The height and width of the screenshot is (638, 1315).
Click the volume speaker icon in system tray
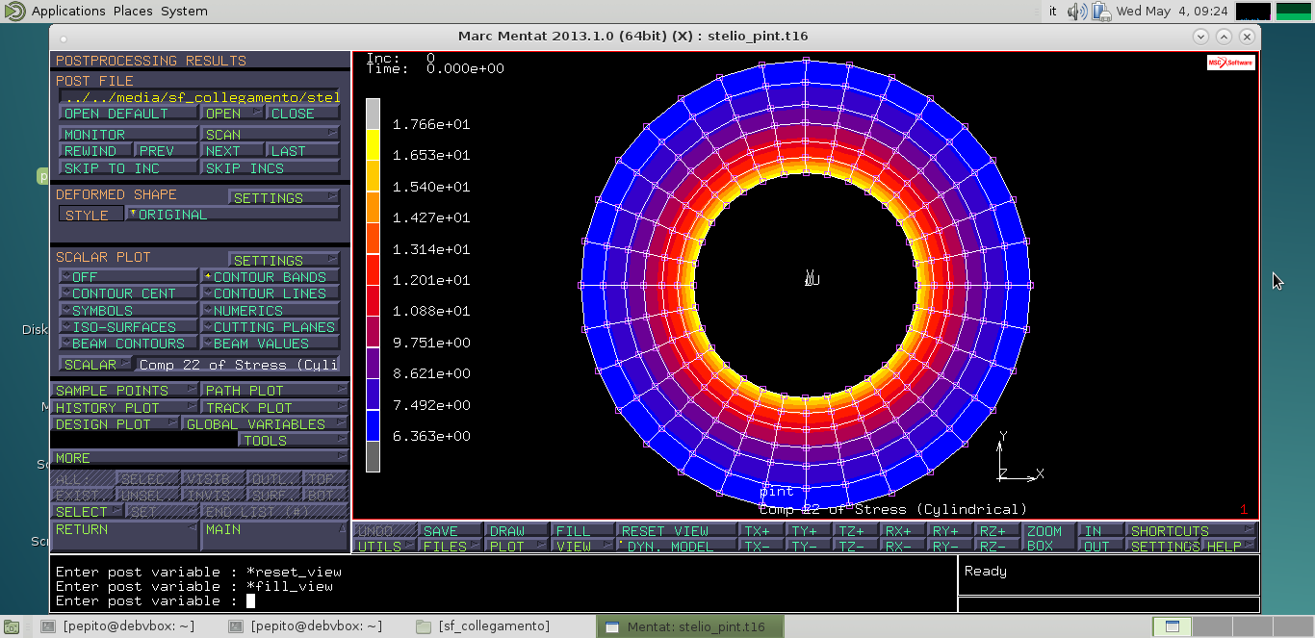[x=1078, y=12]
